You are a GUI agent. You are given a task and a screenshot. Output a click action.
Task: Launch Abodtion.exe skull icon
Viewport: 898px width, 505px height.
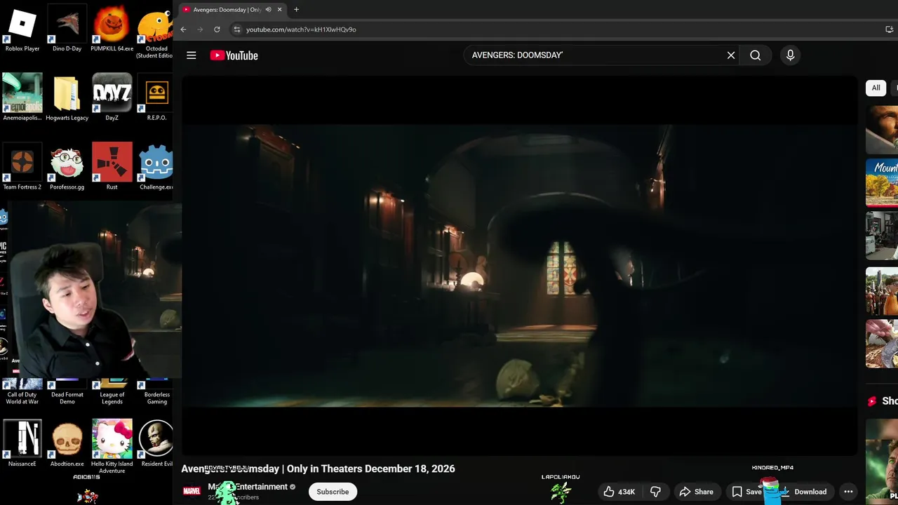(x=67, y=443)
